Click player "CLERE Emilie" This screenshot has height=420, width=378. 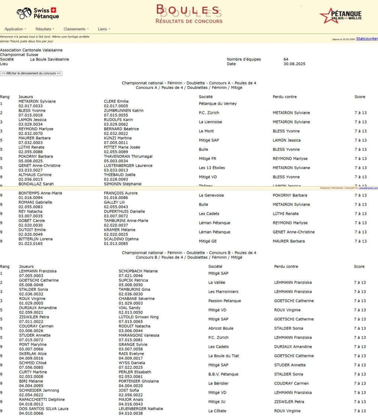(x=116, y=101)
